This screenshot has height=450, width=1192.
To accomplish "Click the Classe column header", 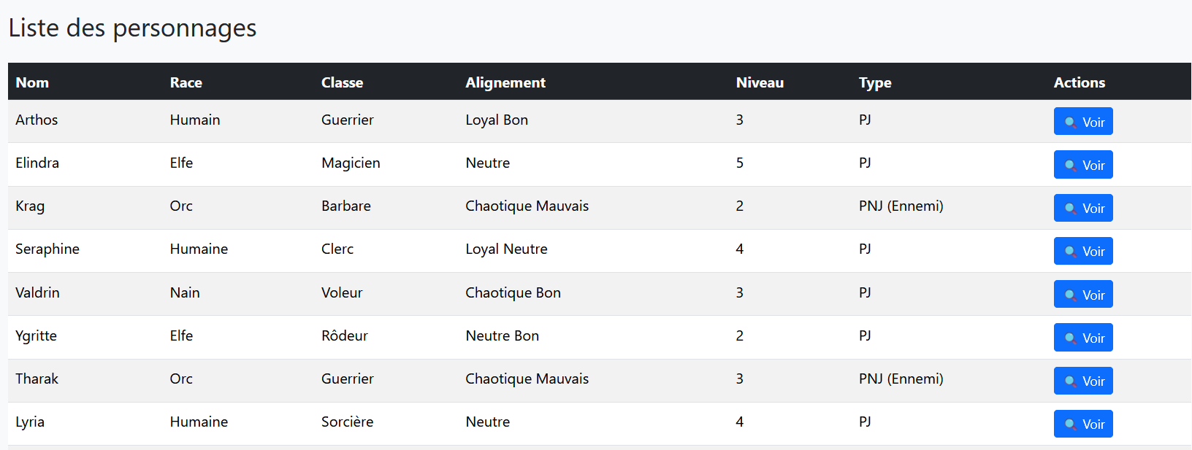I will pyautogui.click(x=342, y=82).
